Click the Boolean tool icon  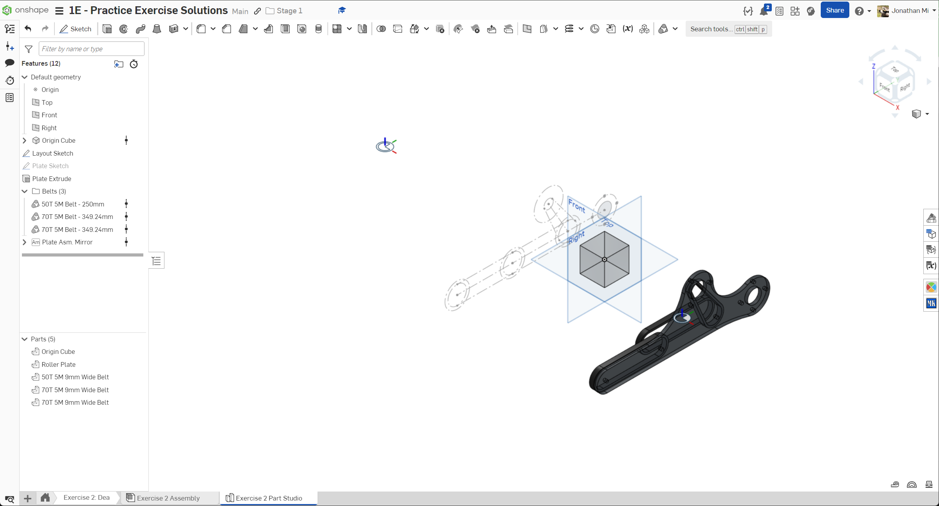click(x=381, y=29)
